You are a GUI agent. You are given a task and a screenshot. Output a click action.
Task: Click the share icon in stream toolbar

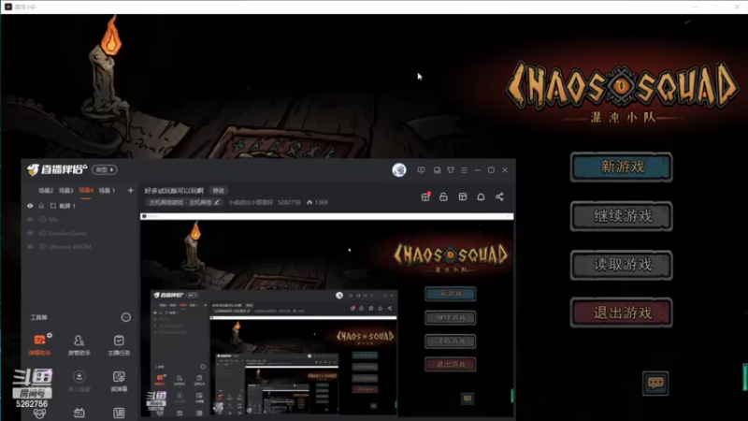click(499, 196)
